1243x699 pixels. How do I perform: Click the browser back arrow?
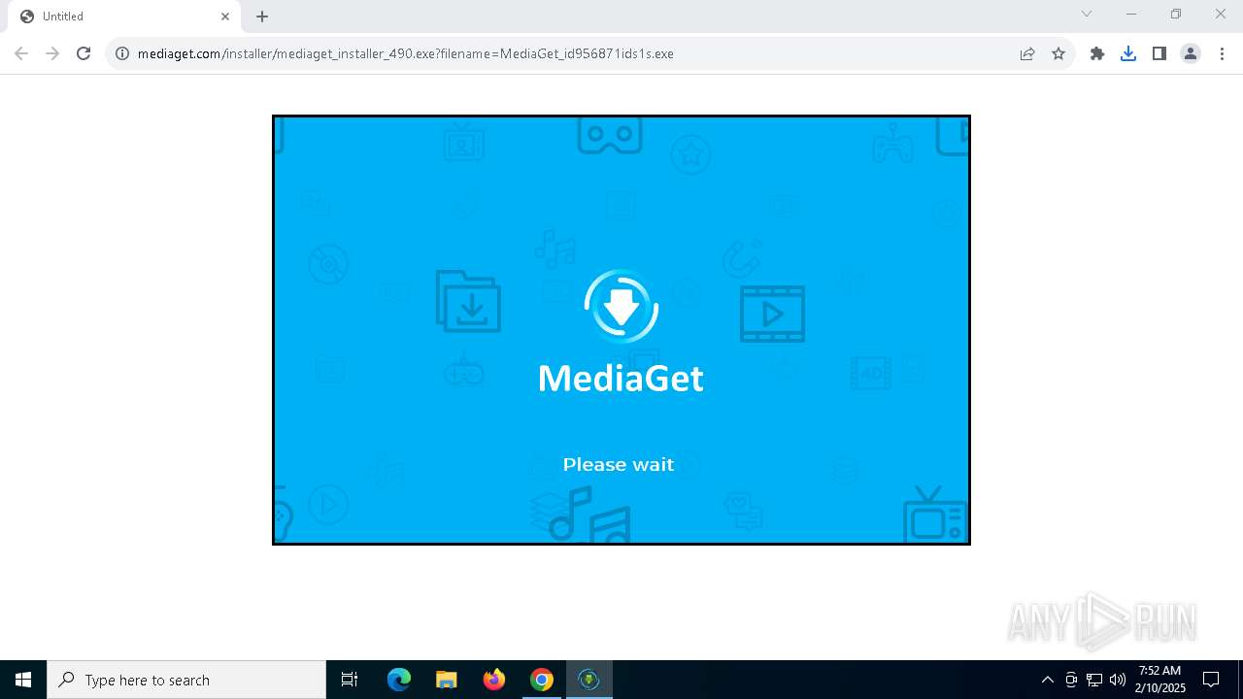click(x=21, y=53)
